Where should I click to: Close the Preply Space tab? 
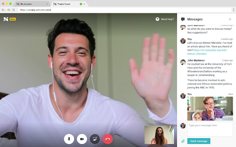coord(84,4)
